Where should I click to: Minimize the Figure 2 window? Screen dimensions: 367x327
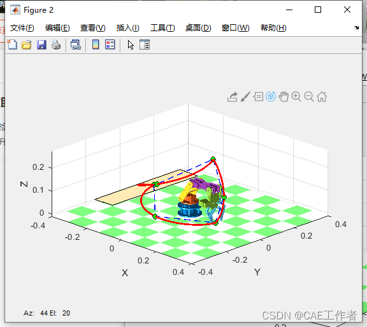289,10
